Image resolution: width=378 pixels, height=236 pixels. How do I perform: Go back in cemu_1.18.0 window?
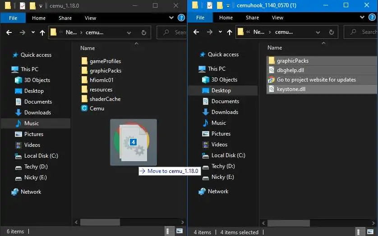pos(9,32)
